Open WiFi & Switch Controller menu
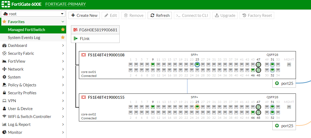This screenshot has width=311, height=138. (33, 116)
